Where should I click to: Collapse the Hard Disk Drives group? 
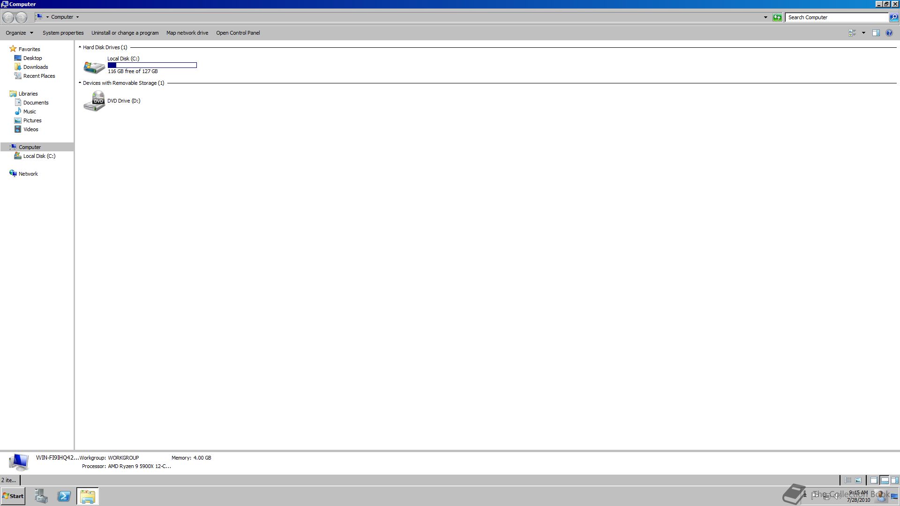(80, 47)
